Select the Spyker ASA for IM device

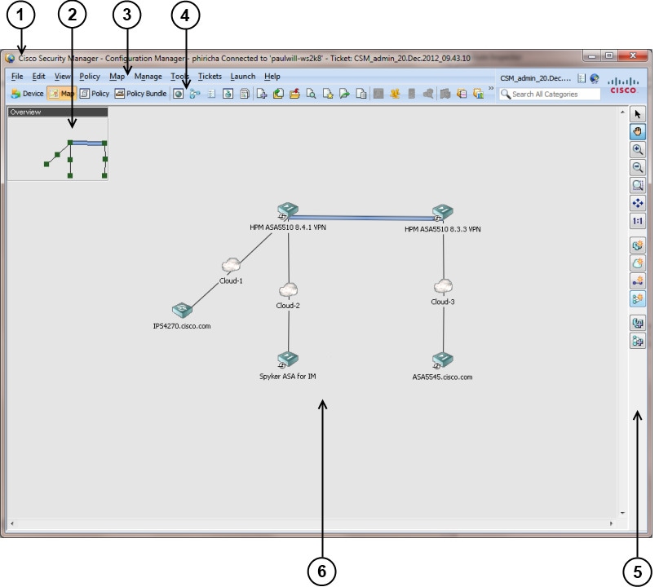[x=288, y=360]
